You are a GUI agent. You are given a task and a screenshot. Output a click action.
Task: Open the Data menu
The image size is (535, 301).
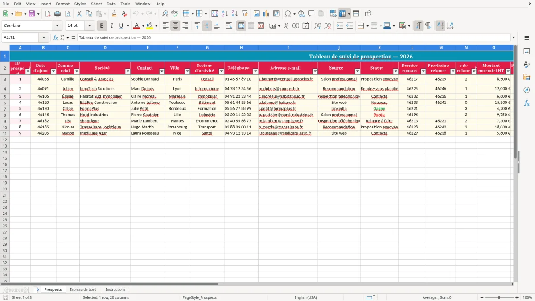pos(111,4)
